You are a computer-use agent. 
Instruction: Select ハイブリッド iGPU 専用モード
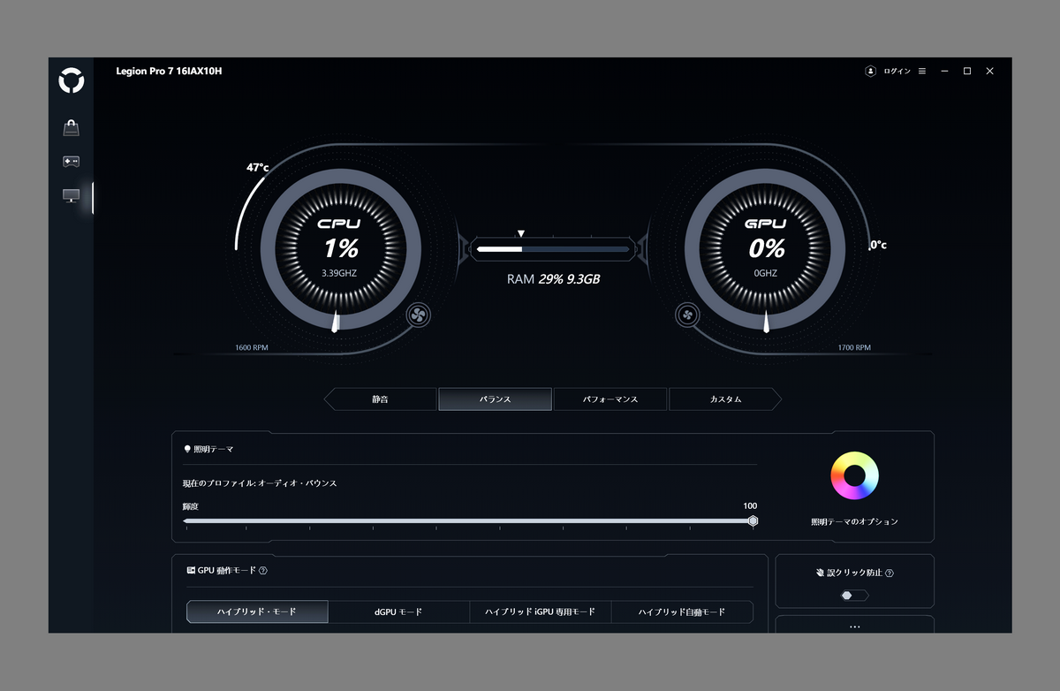pyautogui.click(x=540, y=611)
